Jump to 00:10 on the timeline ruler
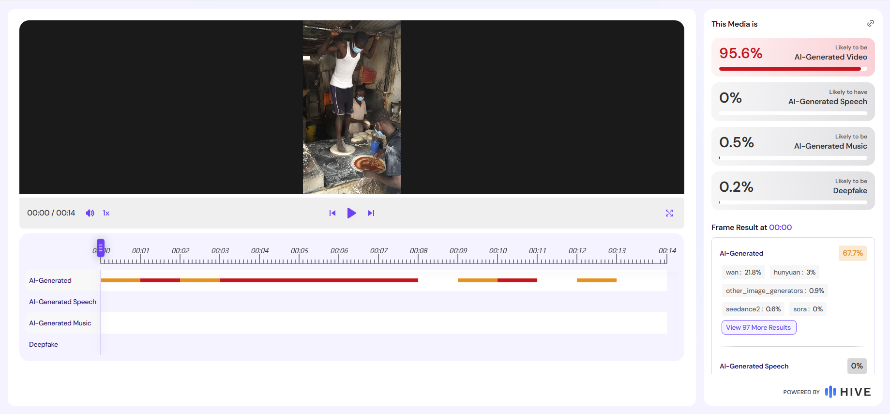This screenshot has width=890, height=414. (x=498, y=251)
